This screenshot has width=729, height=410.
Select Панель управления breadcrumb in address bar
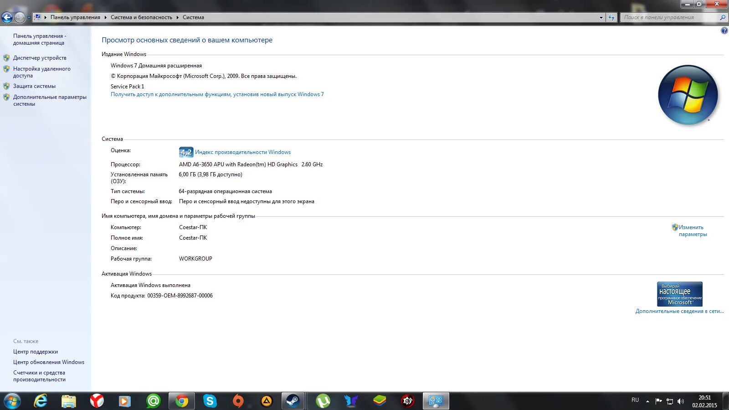pos(75,17)
